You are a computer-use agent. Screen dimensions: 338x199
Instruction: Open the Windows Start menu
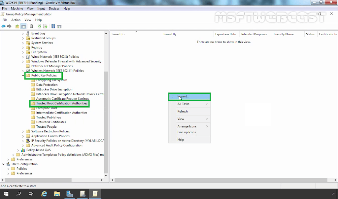pyautogui.click(x=6, y=194)
